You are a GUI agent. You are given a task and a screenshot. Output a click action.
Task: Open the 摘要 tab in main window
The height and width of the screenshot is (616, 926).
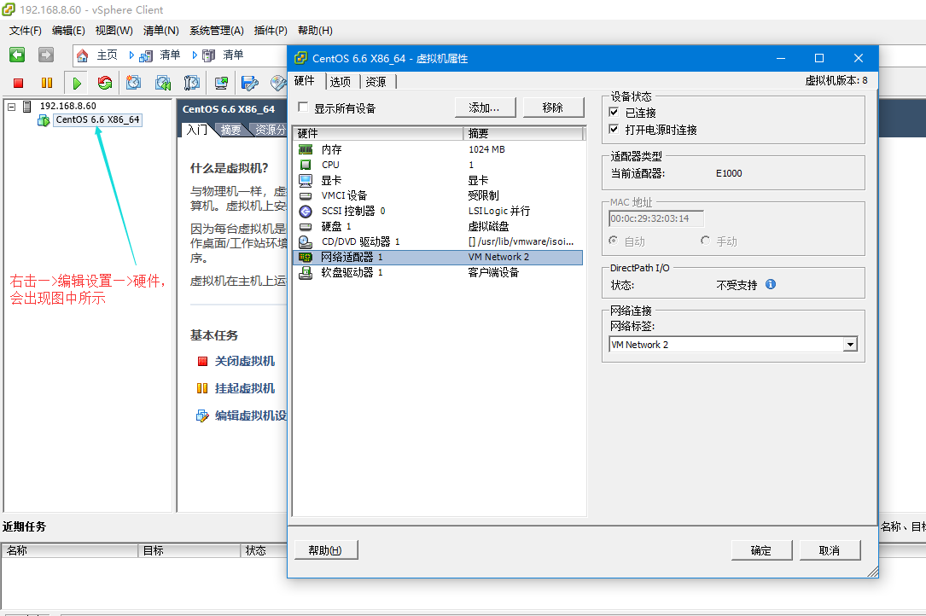(x=231, y=130)
